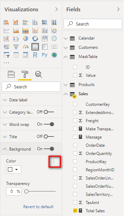This screenshot has height=216, width=124.
Task: Expand the Products table
Action: [x=66, y=85]
